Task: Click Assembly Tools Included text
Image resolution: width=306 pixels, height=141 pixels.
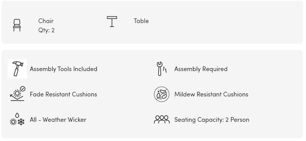Action: (63, 69)
